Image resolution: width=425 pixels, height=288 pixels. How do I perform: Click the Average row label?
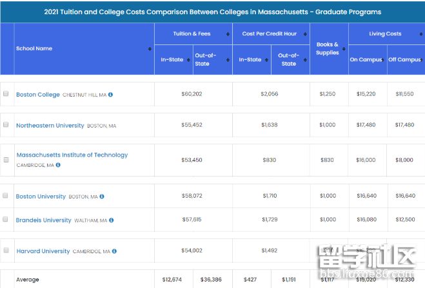click(x=28, y=280)
